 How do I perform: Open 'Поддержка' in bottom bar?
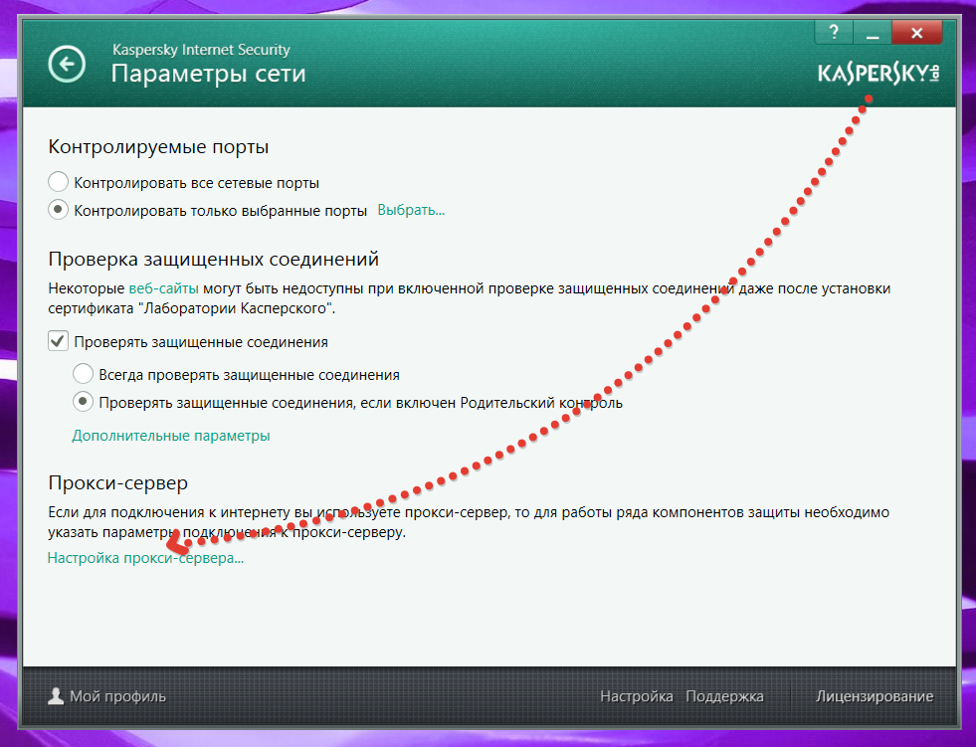pyautogui.click(x=724, y=696)
